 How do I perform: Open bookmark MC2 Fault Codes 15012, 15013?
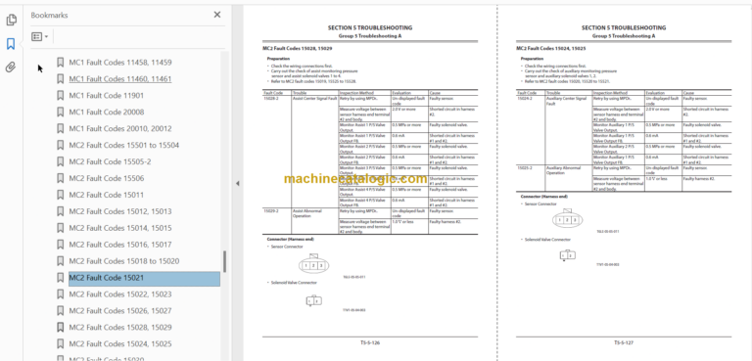point(119,211)
